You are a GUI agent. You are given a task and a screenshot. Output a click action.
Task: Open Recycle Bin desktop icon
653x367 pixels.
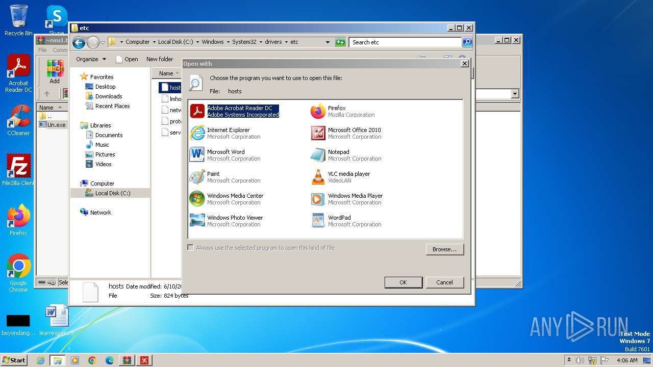coord(18,20)
